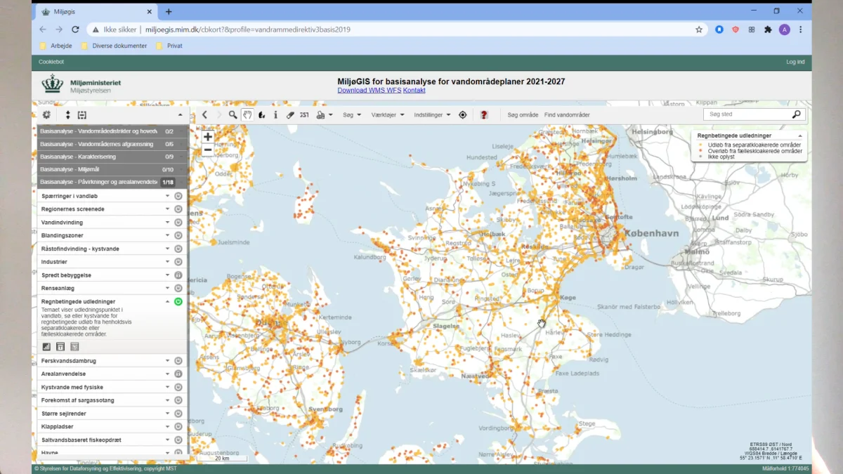Expand the Råstofindvinding - kystvande row arrow

168,249
